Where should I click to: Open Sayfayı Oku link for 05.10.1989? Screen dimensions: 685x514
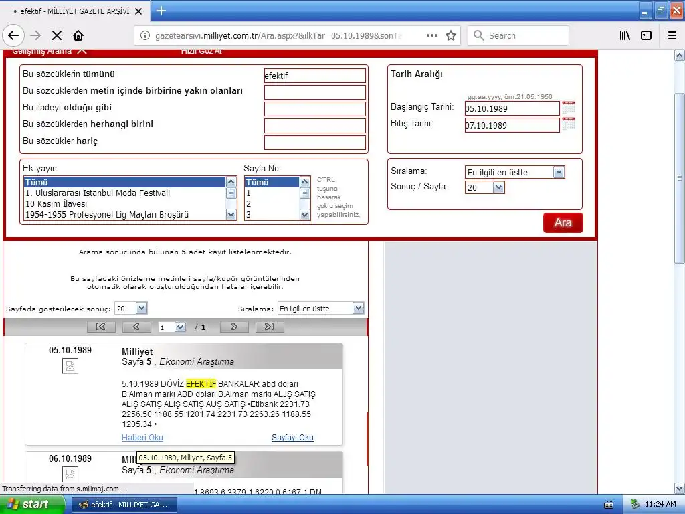(292, 438)
